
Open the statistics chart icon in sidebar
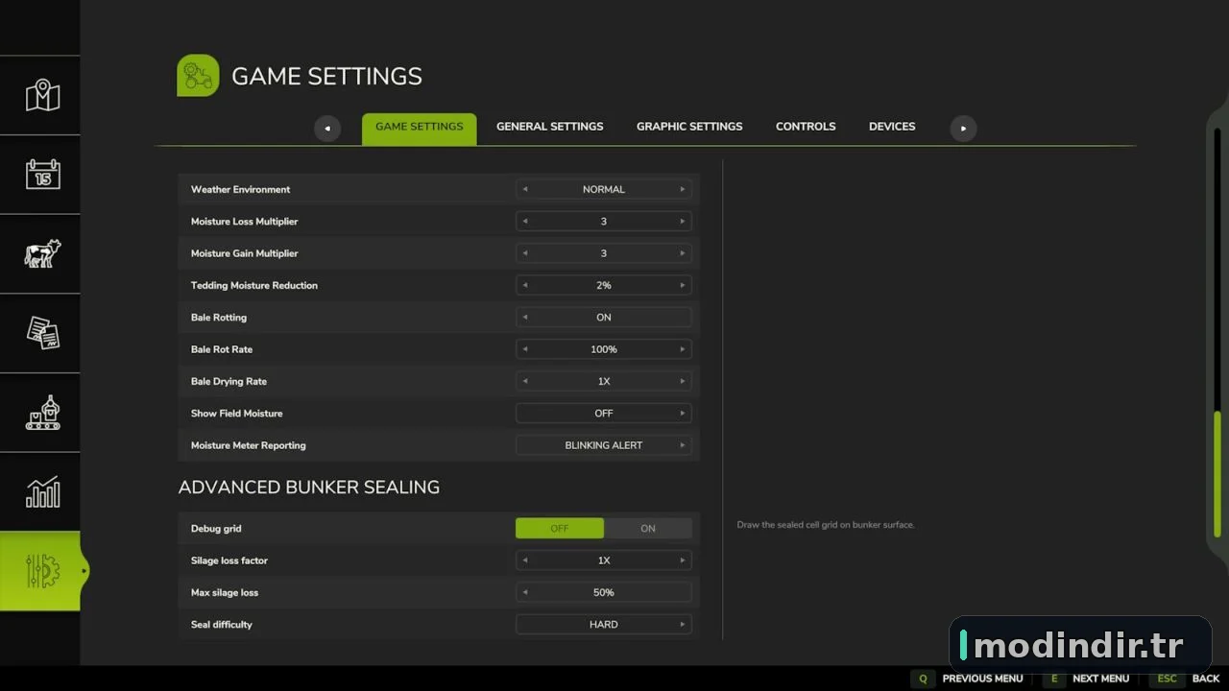42,492
